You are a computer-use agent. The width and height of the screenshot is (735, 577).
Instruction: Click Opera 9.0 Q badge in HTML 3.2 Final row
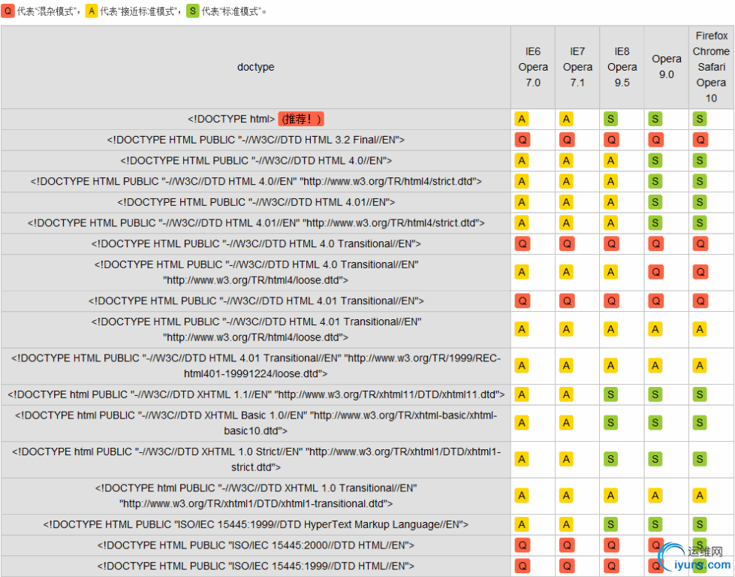[655, 140]
